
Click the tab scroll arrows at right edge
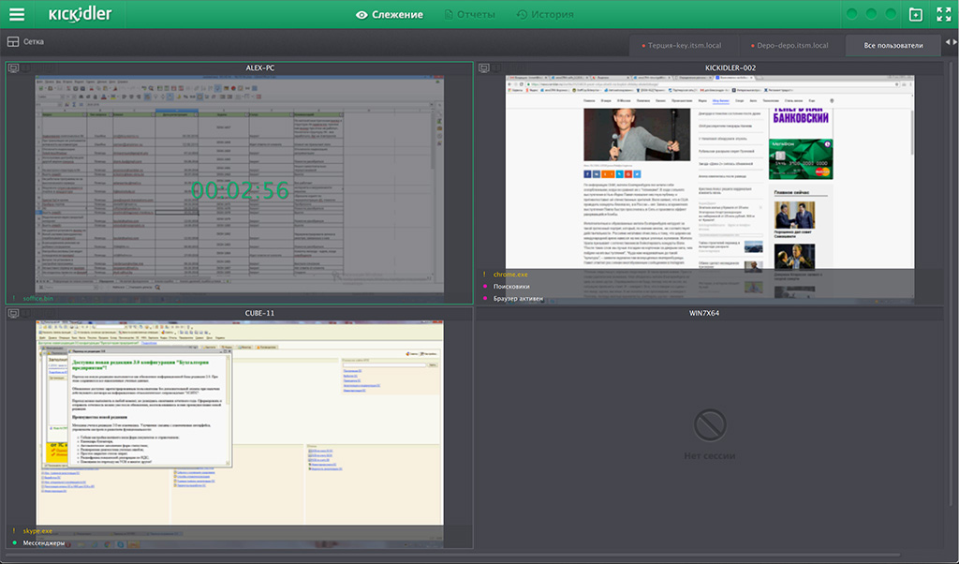952,42
